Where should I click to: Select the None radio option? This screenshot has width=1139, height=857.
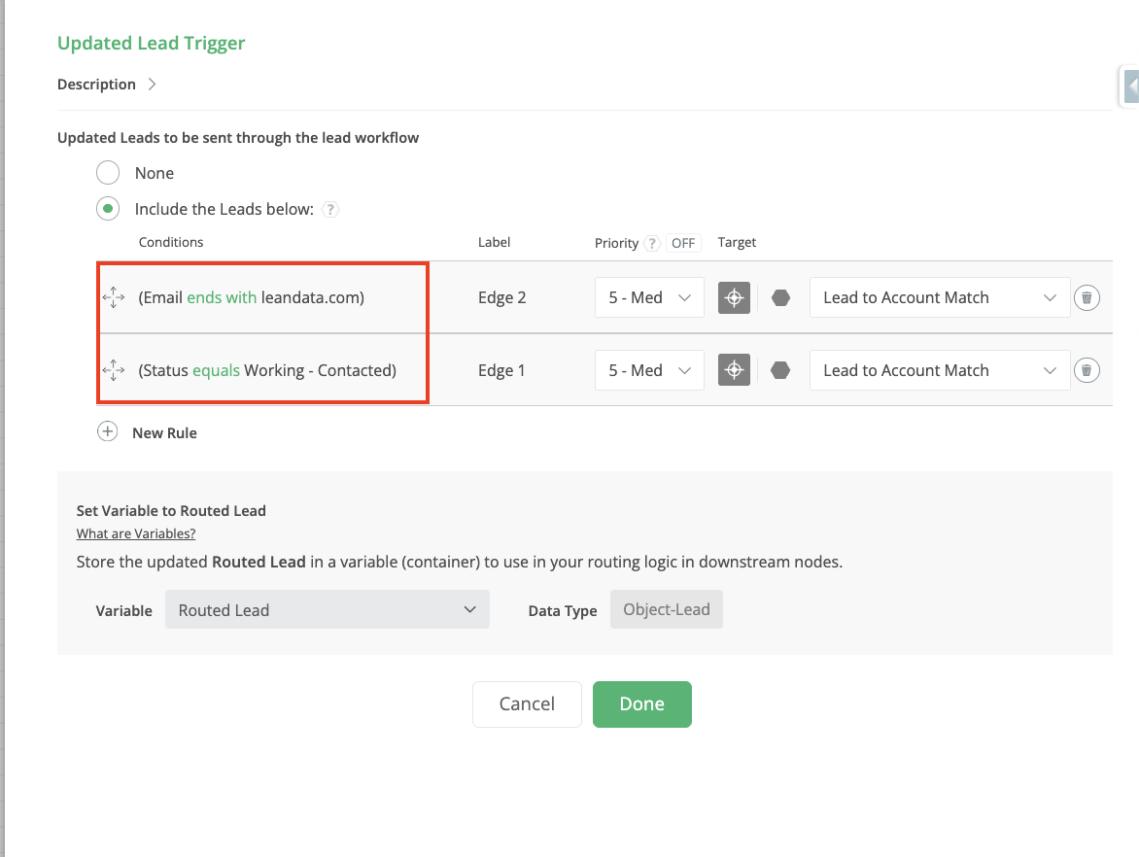tap(108, 173)
